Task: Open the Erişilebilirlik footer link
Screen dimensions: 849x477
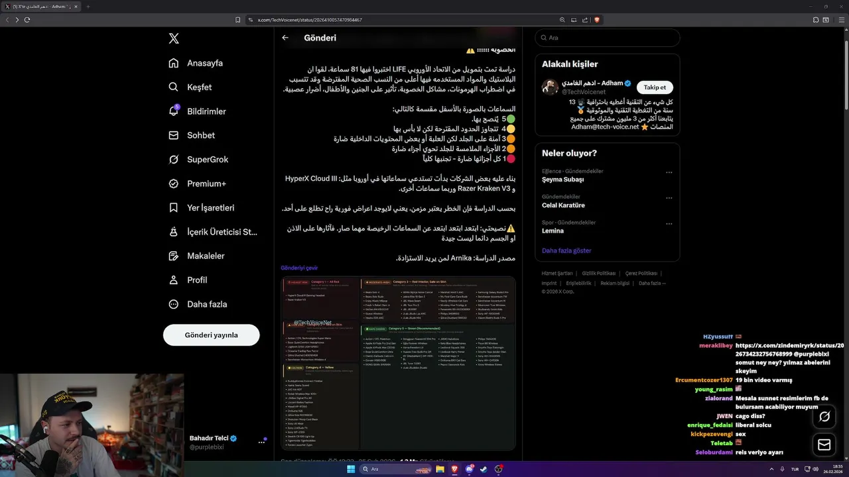Action: click(x=578, y=283)
